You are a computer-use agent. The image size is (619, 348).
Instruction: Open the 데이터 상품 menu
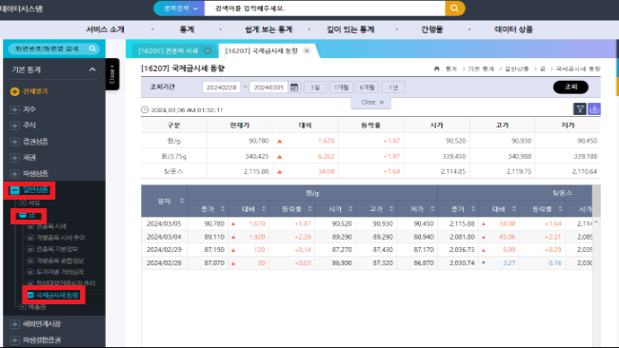[x=513, y=29]
